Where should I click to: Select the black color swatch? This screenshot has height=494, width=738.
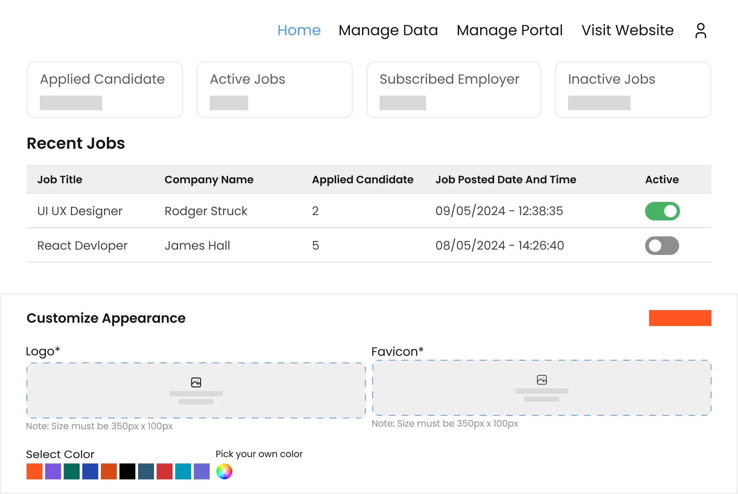[127, 471]
